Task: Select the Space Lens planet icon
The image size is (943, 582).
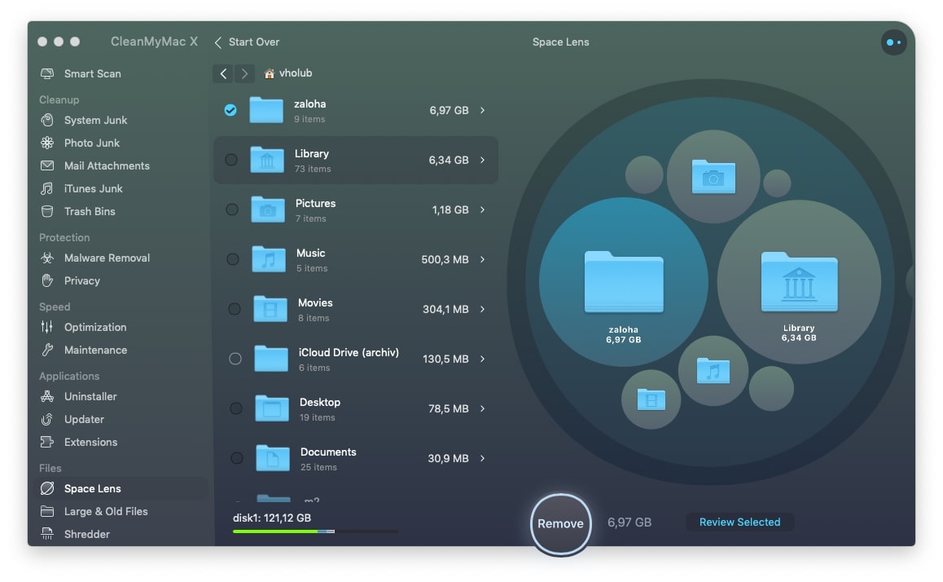Action: [x=47, y=488]
